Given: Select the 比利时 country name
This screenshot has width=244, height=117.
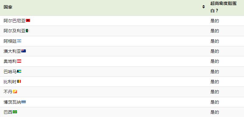Looking at the screenshot, I should coord(10,82).
